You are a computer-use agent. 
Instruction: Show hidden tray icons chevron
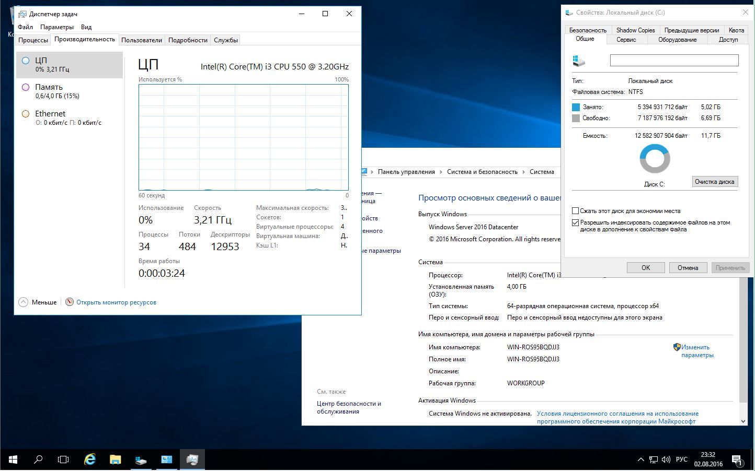pos(640,460)
